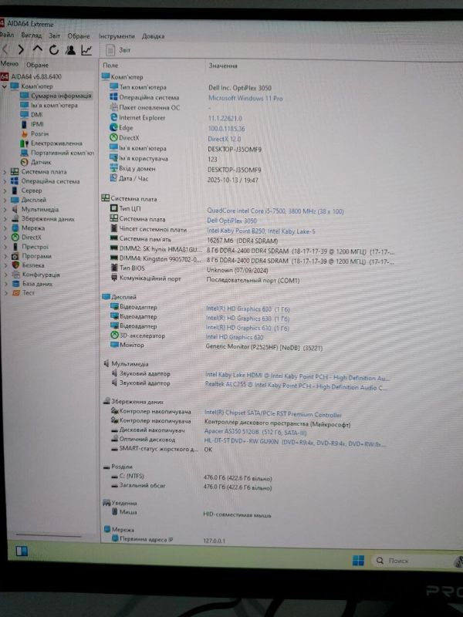The image size is (463, 617).
Task: Expand the Сервер tree node
Action: point(5,190)
